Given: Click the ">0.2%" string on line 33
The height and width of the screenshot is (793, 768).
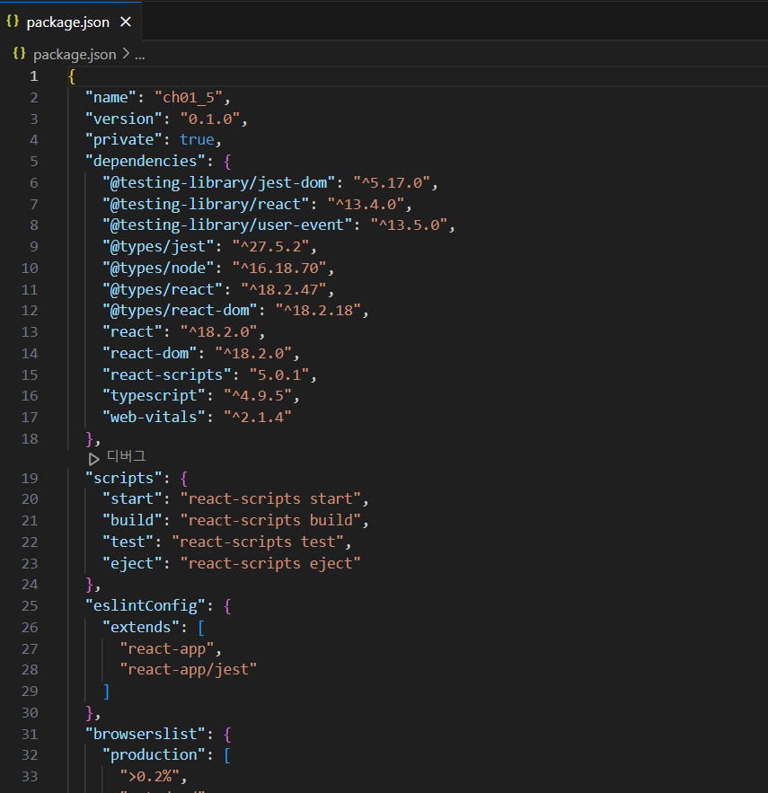Looking at the screenshot, I should [149, 776].
